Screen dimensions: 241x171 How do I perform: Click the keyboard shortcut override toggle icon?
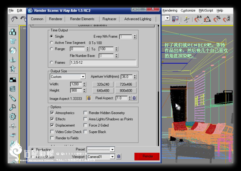coord(176,19)
